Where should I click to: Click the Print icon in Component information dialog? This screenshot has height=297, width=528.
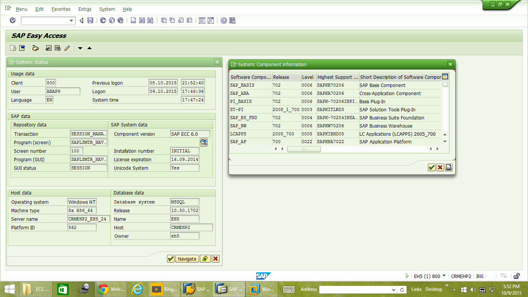449,167
